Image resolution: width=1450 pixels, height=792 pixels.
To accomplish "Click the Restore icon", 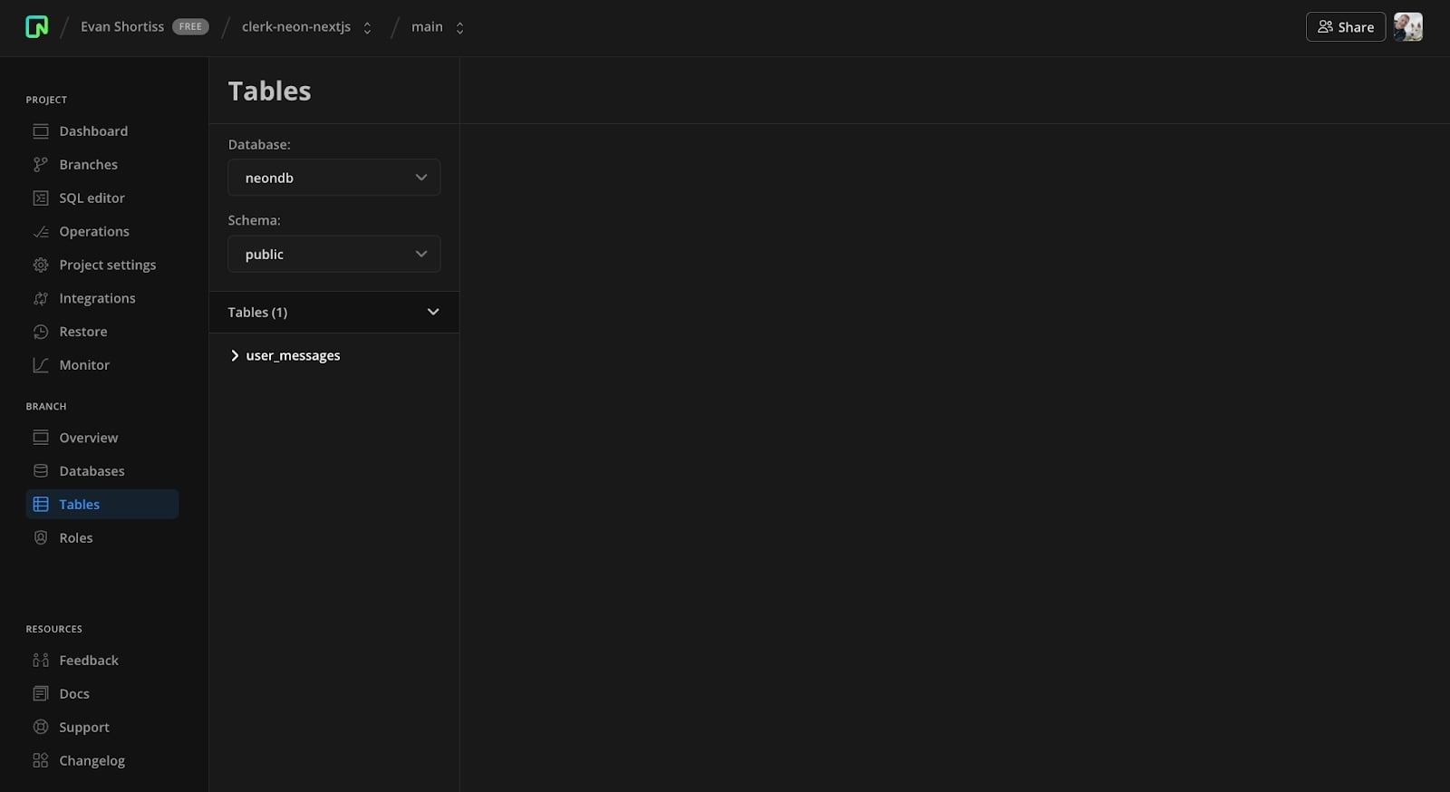I will coord(41,333).
